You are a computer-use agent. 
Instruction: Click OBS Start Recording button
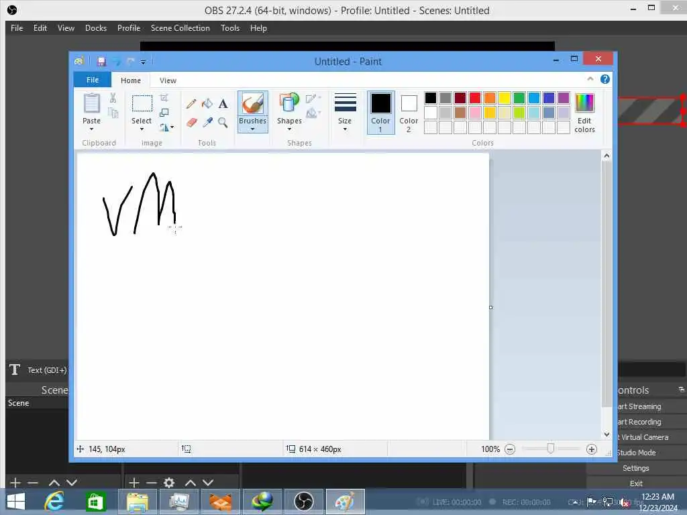pyautogui.click(x=639, y=422)
